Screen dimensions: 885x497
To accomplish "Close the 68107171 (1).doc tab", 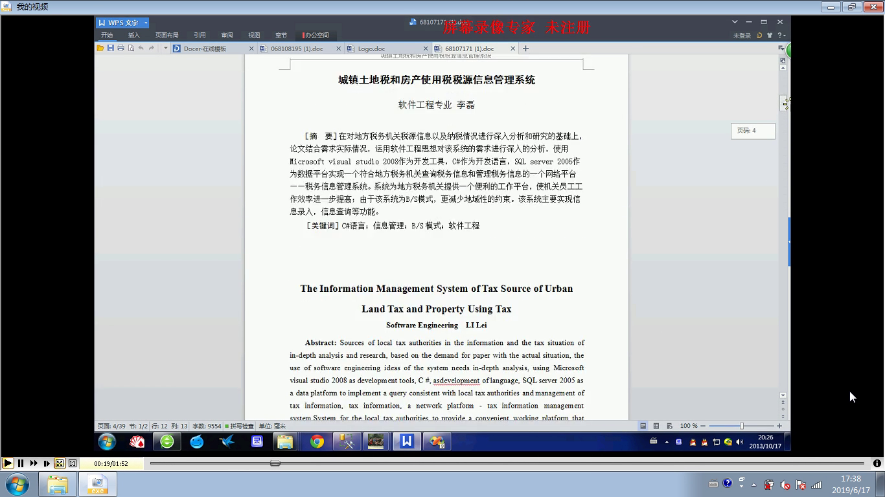I will pyautogui.click(x=513, y=49).
